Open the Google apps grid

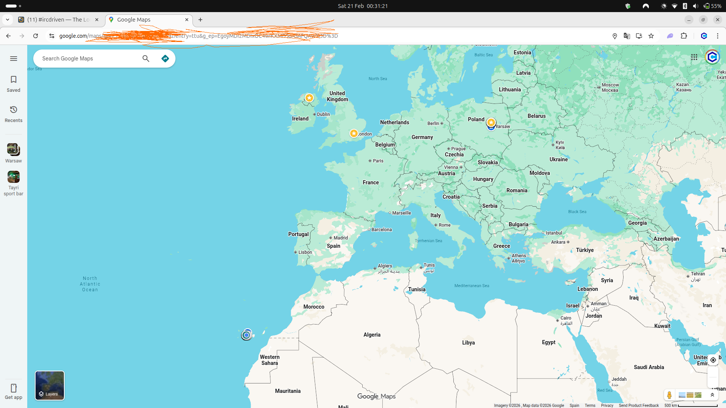694,57
